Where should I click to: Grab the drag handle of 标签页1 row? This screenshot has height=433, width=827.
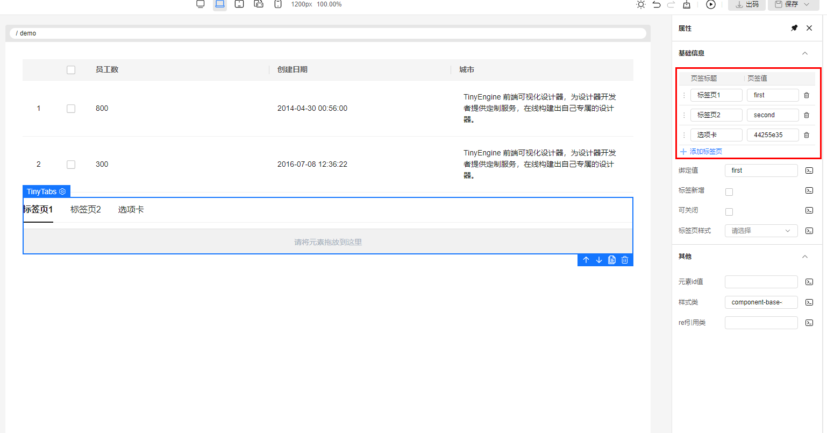click(684, 95)
